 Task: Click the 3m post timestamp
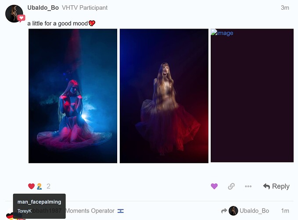coord(285,7)
